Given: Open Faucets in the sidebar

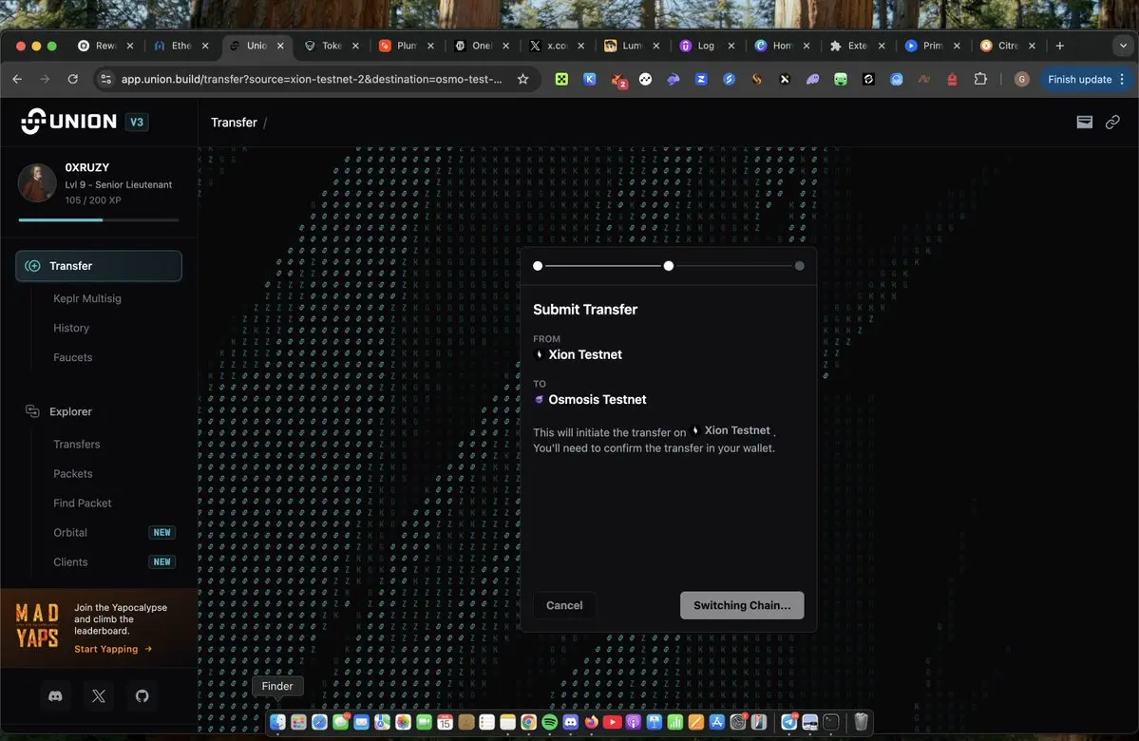Looking at the screenshot, I should tap(72, 357).
